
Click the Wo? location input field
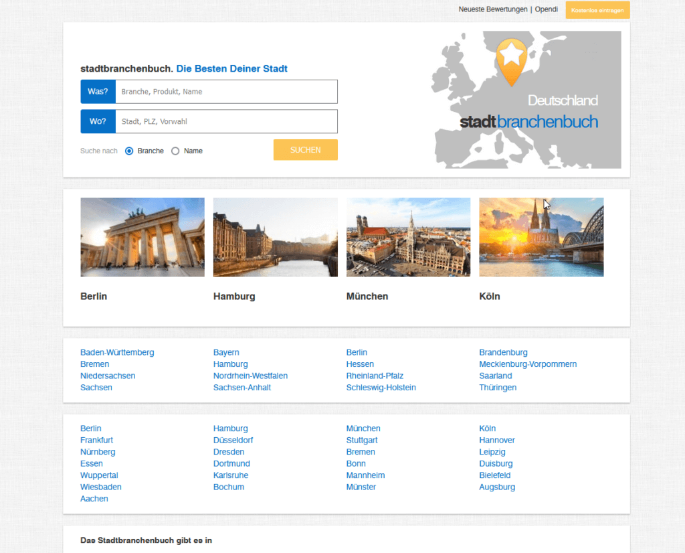[226, 122]
